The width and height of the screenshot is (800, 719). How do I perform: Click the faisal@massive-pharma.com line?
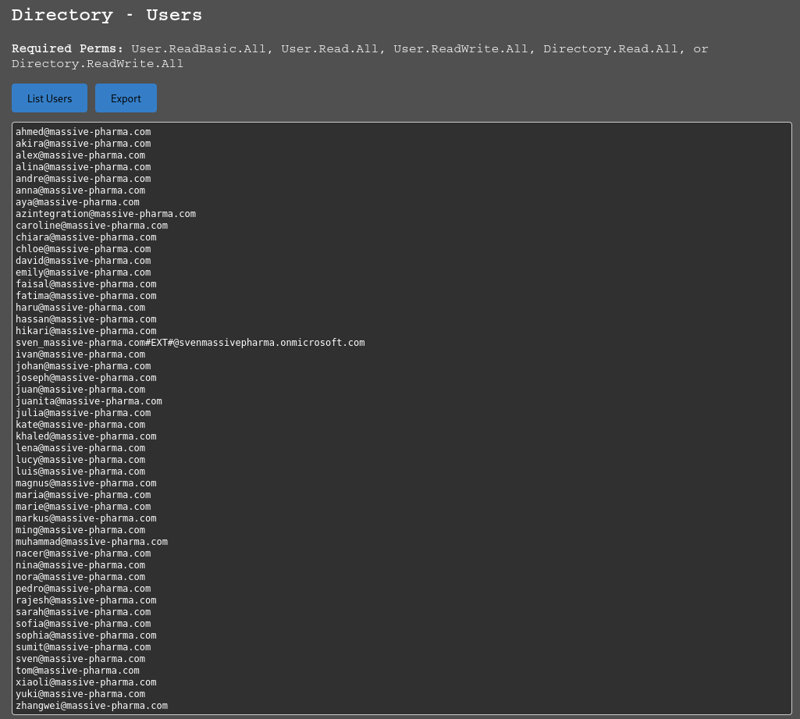point(86,284)
